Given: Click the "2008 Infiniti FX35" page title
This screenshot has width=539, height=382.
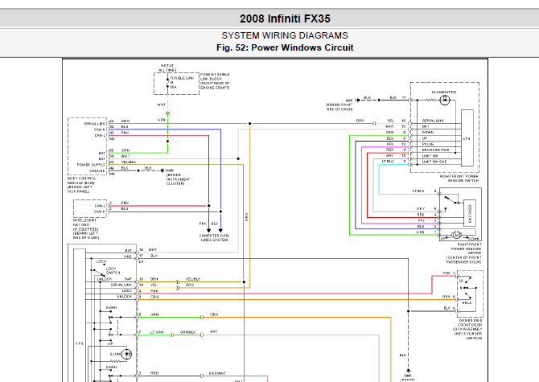Looking at the screenshot, I should (x=285, y=18).
